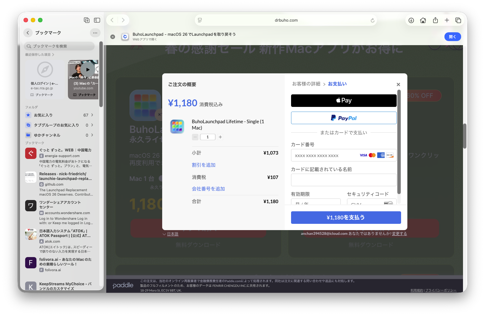
Task: Click the new tab group icon
Action: (87, 20)
